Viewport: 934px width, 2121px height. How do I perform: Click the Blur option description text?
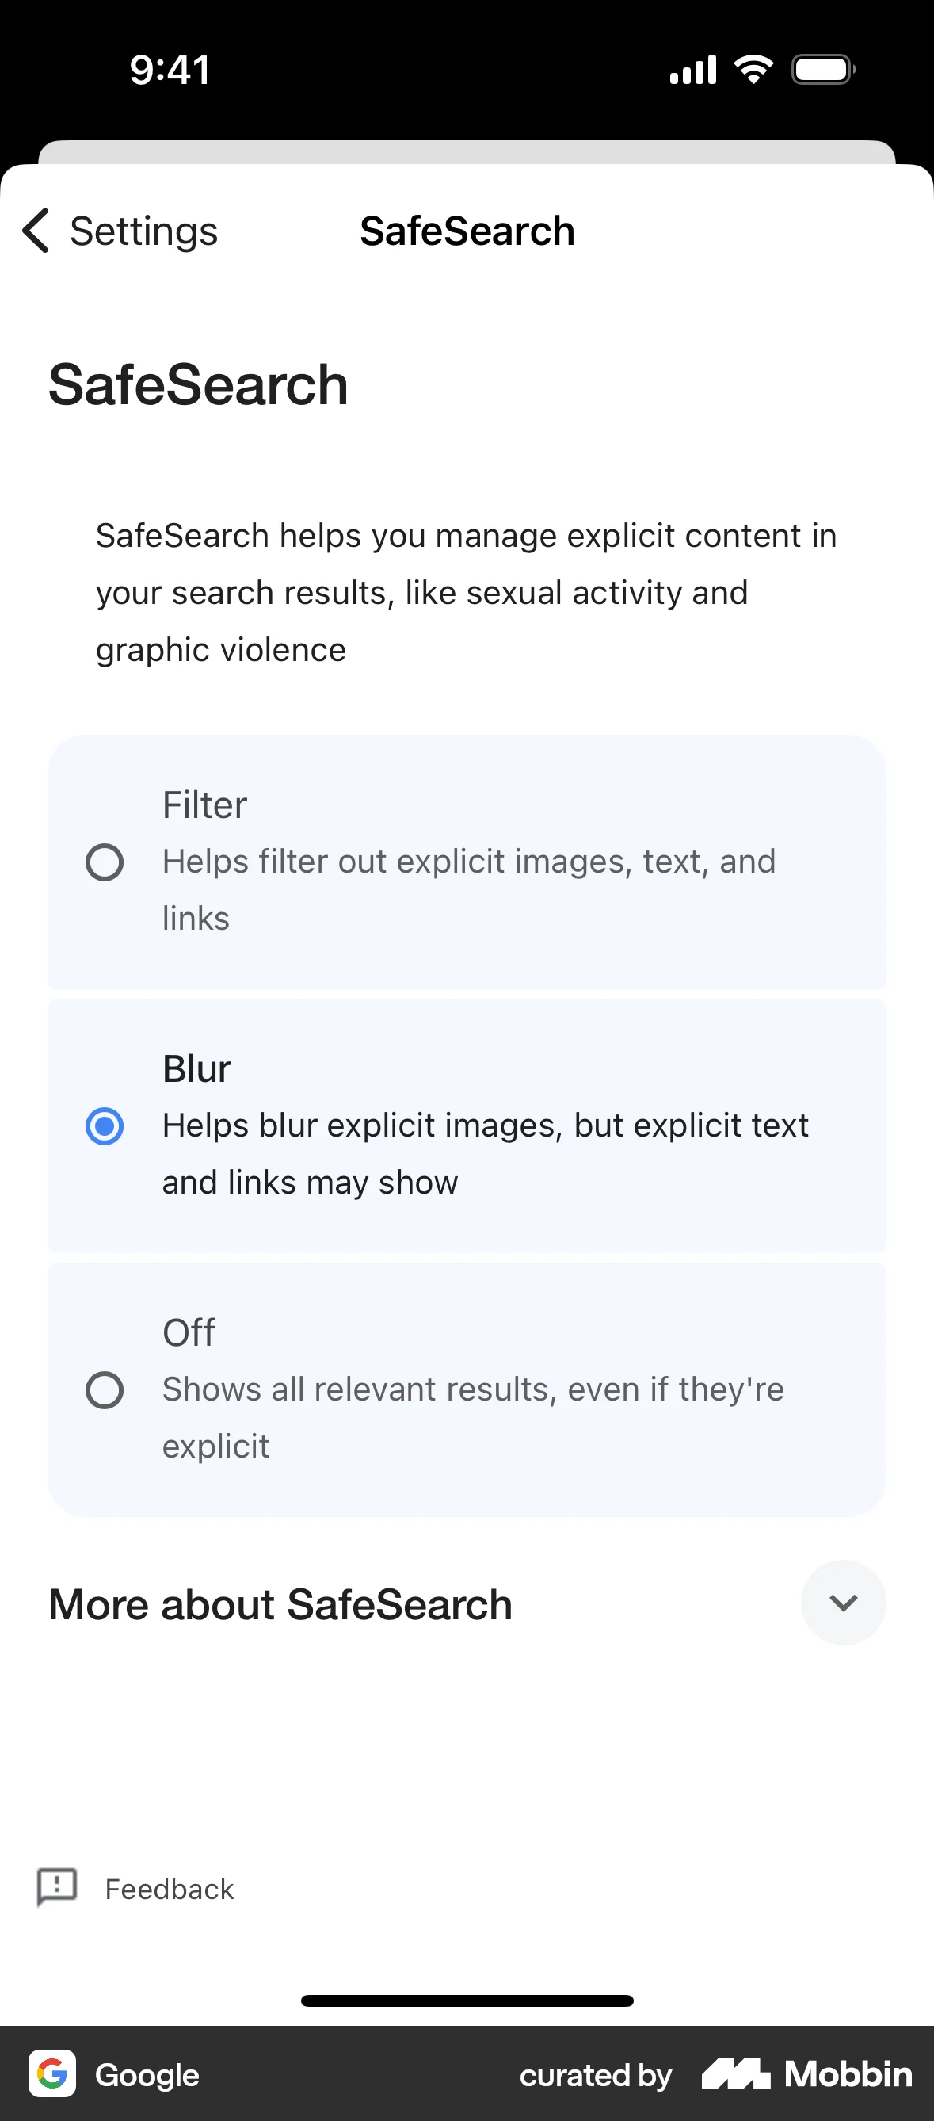click(485, 1152)
